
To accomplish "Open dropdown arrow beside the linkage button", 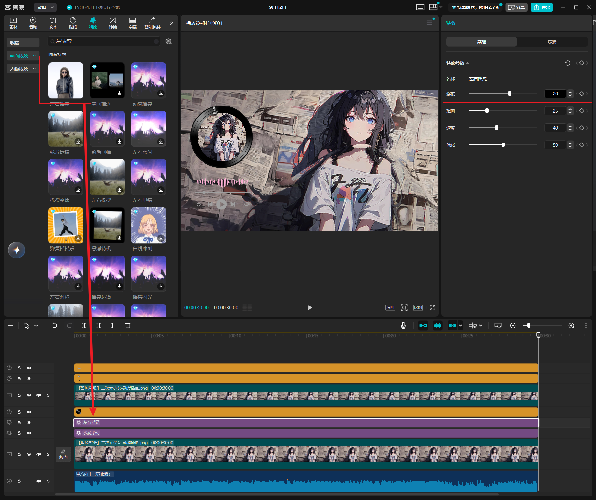I will click(x=460, y=325).
